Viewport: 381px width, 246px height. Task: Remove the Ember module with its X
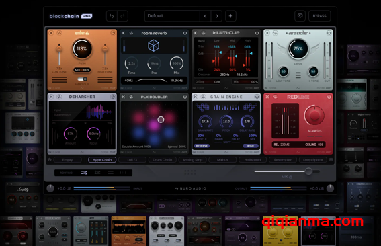tap(51, 33)
